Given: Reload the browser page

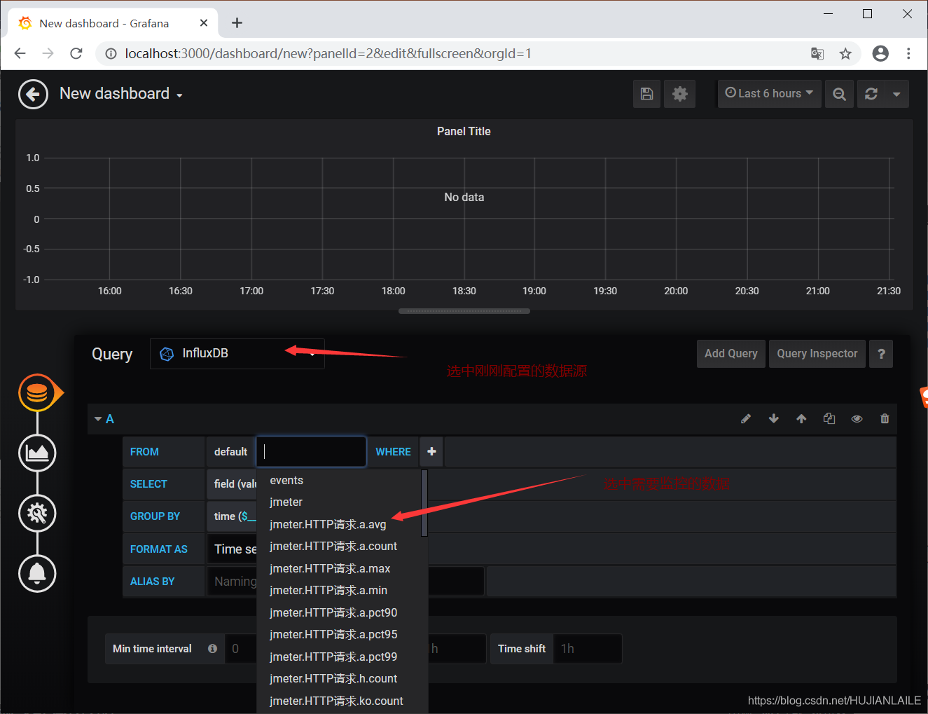Looking at the screenshot, I should click(x=76, y=53).
